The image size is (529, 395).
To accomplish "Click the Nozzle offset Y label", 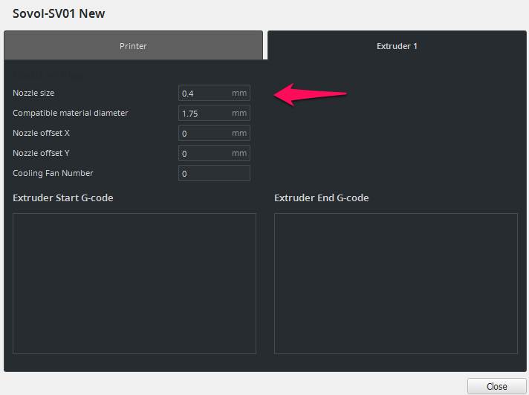I will [41, 153].
